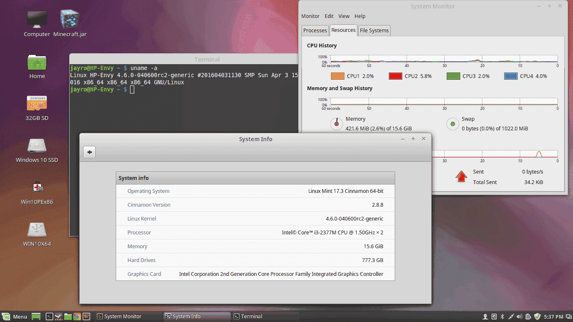
Task: Change the CPU4 blue color swatch
Action: [x=511, y=76]
